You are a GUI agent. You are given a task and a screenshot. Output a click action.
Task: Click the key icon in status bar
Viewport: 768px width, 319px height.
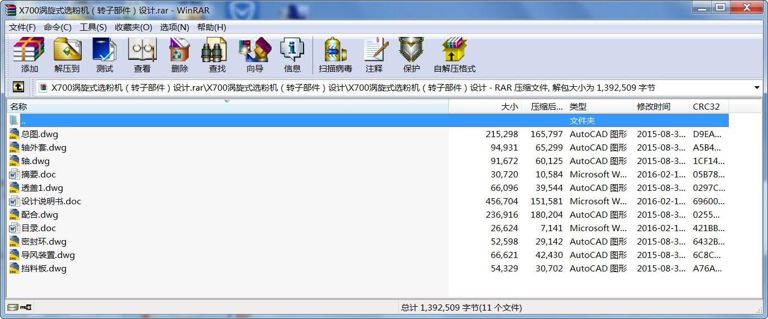pyautogui.click(x=26, y=307)
